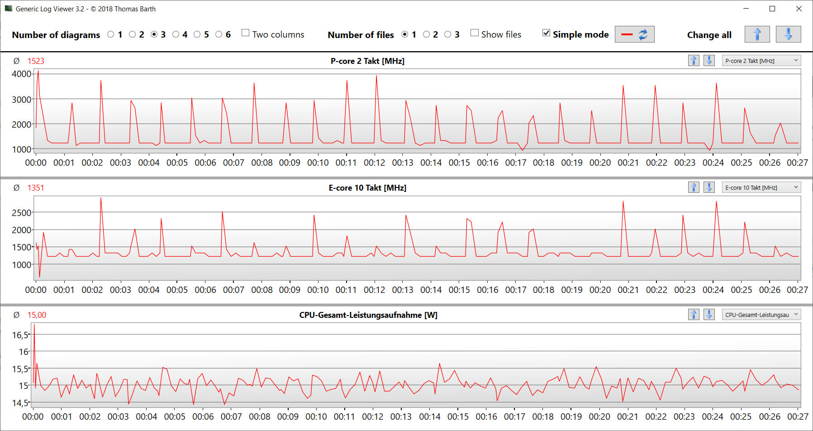This screenshot has width=813, height=431.
Task: Open the P-core 2 Takt [MHz] dropdown
Action: tap(761, 61)
